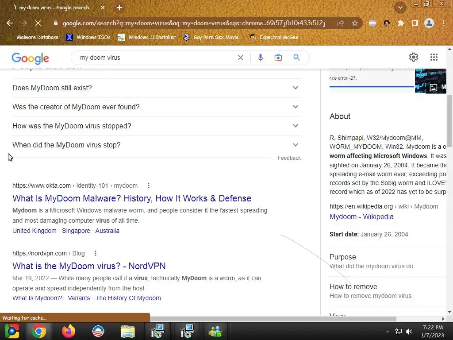Open options for the okta.com result
This screenshot has width=453, height=340.
tap(149, 185)
